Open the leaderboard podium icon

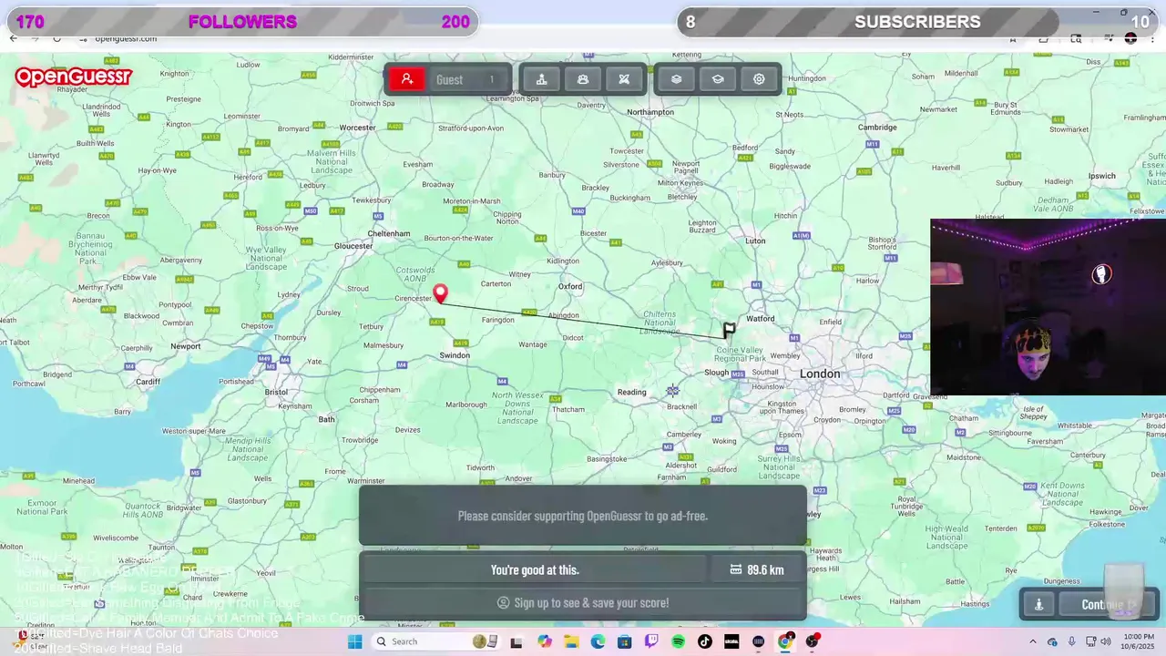541,79
